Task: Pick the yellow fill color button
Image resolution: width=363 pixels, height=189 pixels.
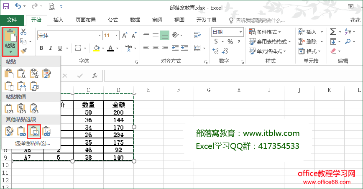Action: 96,48
